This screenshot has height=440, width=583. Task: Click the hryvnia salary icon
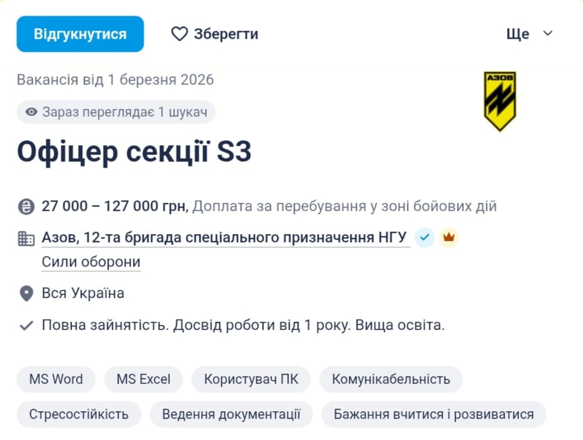tap(26, 205)
